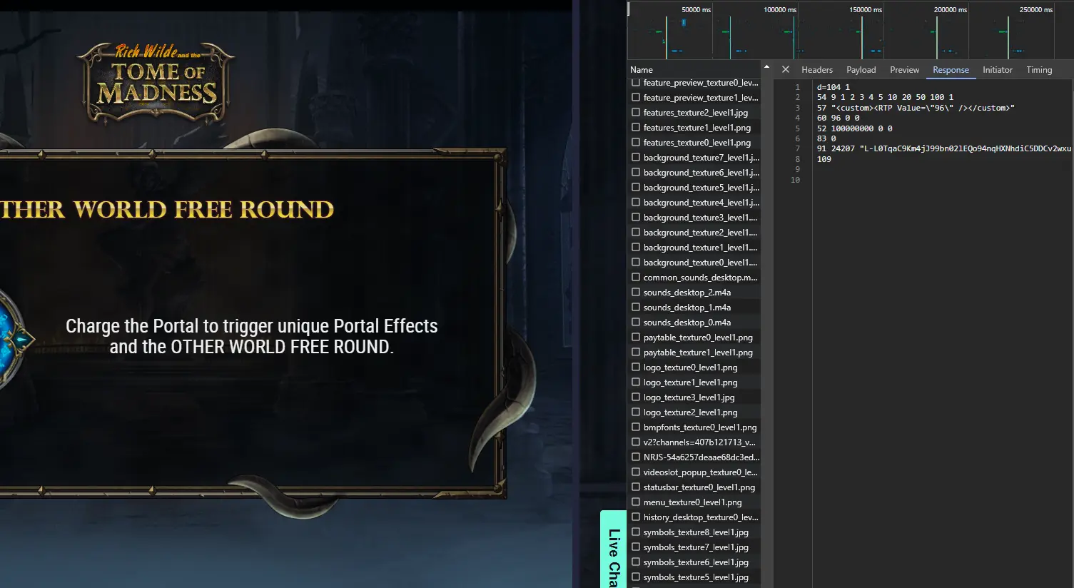This screenshot has width=1074, height=588.
Task: Open the Timing tab
Action: (1039, 70)
